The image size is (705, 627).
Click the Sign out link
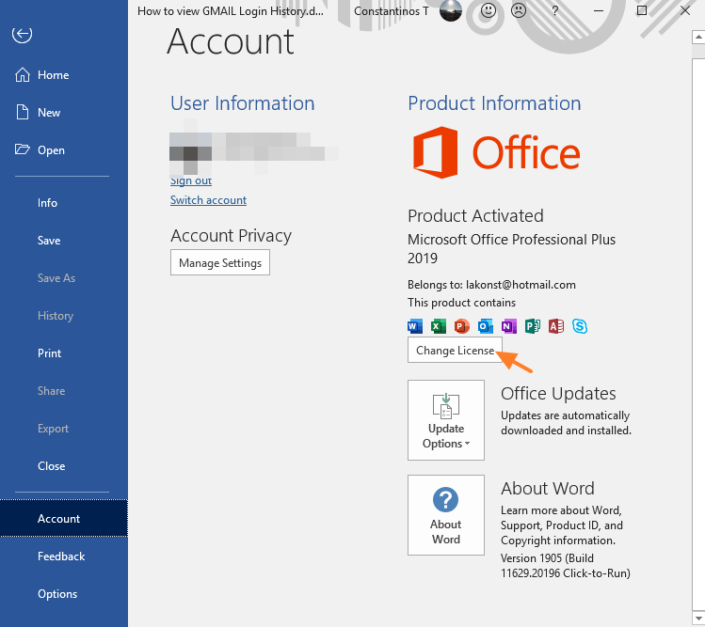(x=191, y=180)
